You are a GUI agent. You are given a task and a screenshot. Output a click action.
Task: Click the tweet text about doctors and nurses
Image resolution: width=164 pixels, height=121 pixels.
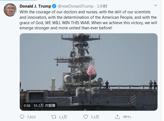pos(87,12)
